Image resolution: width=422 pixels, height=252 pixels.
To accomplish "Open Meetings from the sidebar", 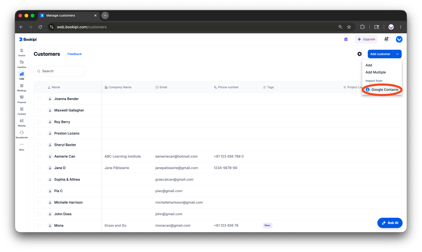I will coord(22,87).
